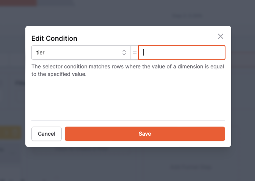The height and width of the screenshot is (181, 255).
Task: Click the up-down chevron in the tier selector
Action: tap(124, 53)
